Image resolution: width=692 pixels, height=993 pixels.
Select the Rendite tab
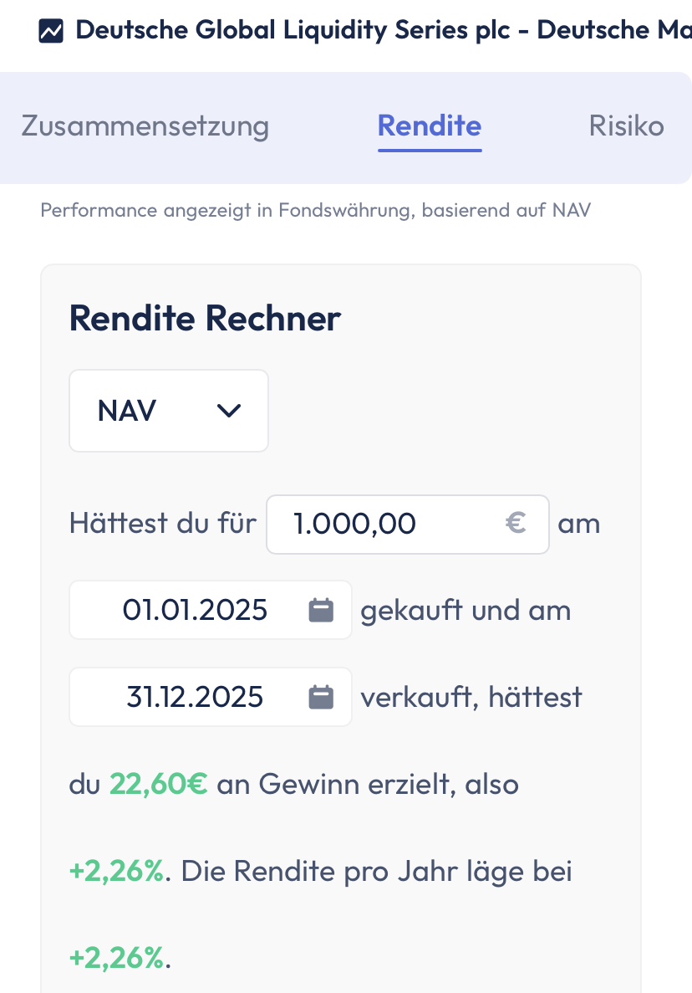(x=430, y=125)
